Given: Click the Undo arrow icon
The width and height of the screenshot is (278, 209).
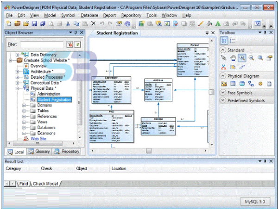Looking at the screenshot, I should click(x=102, y=24).
